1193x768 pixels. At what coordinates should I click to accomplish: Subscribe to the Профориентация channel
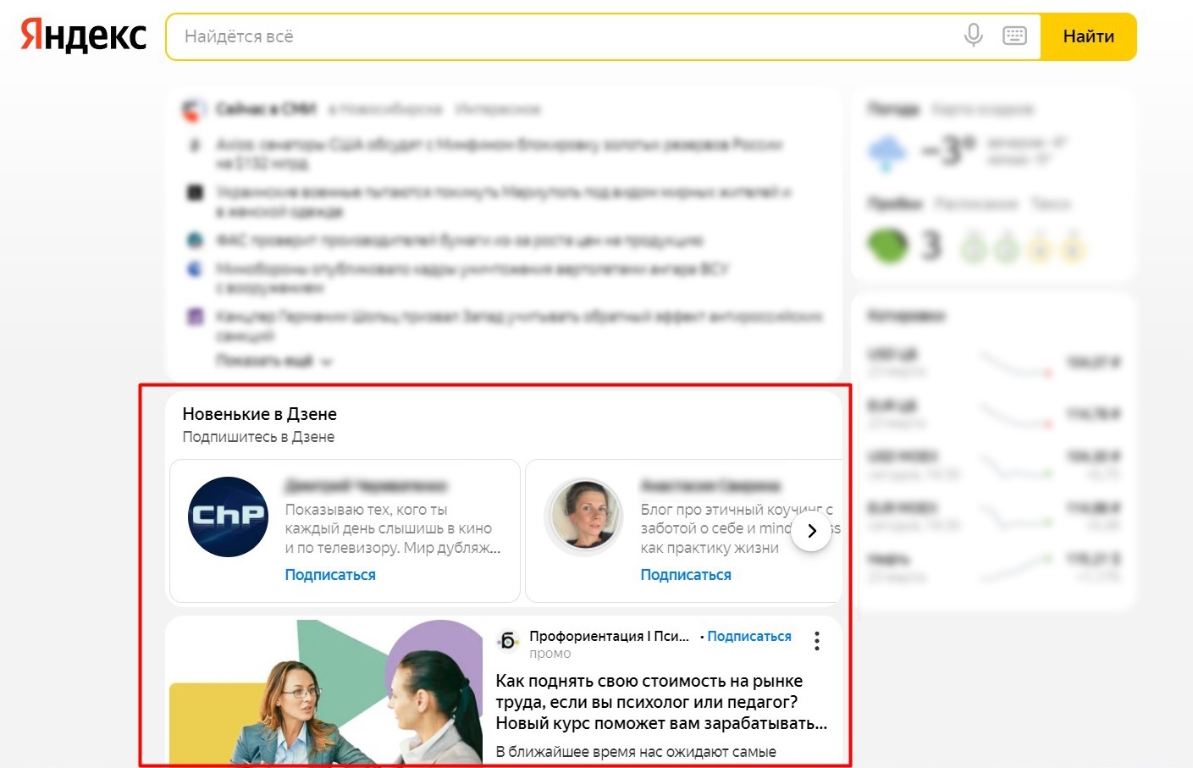click(749, 636)
